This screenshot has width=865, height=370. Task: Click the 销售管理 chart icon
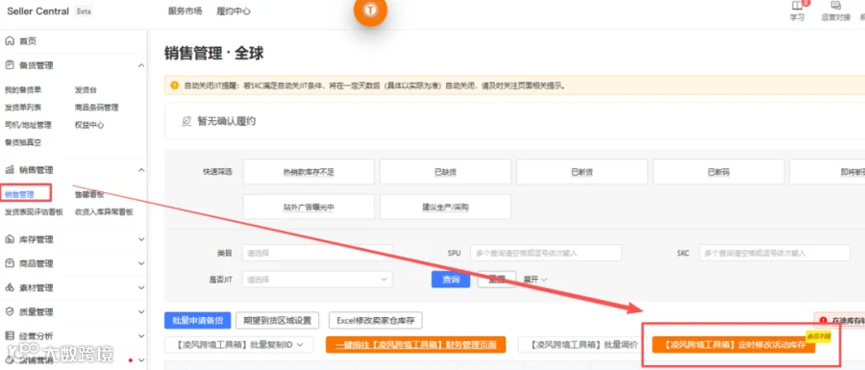9,170
